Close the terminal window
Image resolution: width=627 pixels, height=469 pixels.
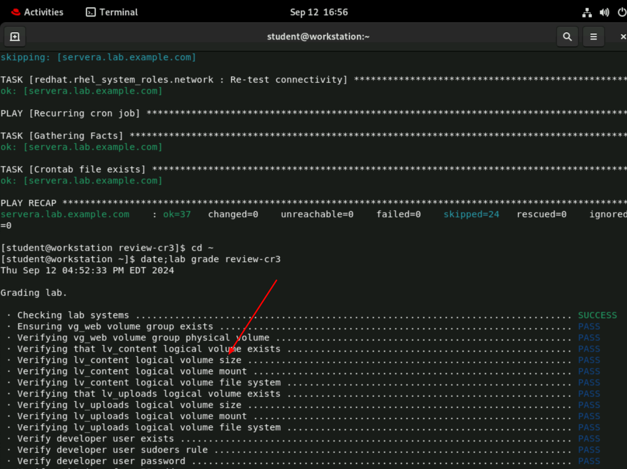(623, 36)
